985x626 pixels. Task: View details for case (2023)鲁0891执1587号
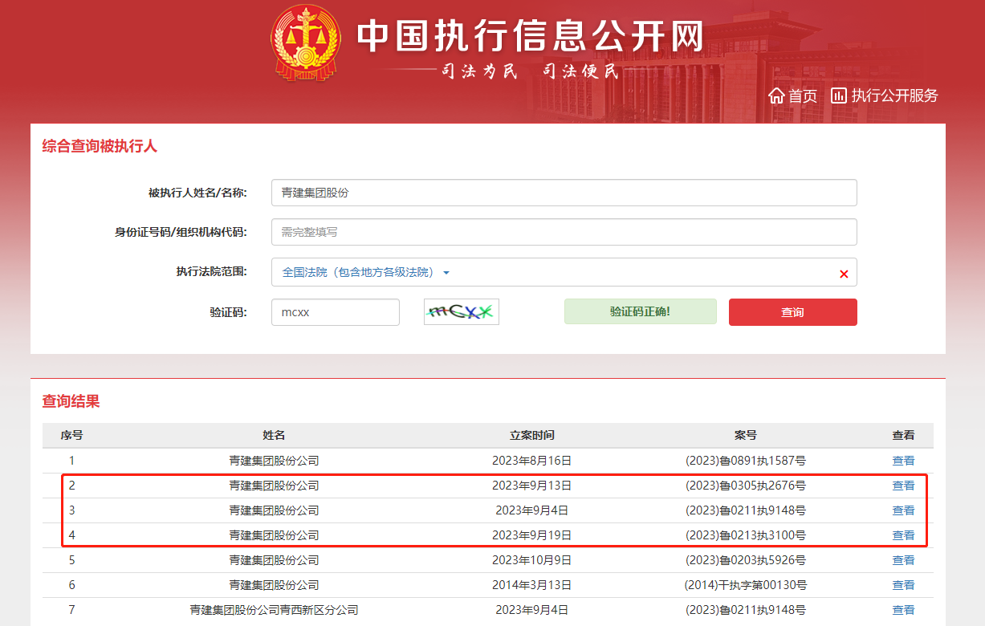[x=903, y=461]
